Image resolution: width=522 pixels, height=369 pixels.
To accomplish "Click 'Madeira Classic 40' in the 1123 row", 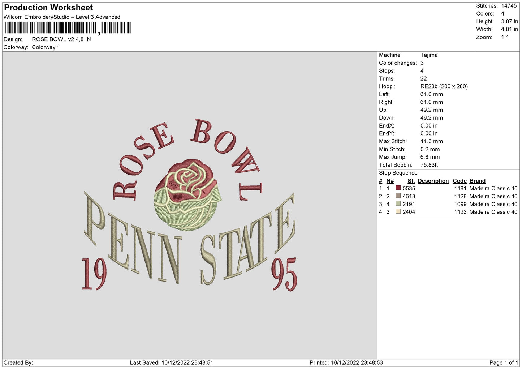I will [x=493, y=212].
